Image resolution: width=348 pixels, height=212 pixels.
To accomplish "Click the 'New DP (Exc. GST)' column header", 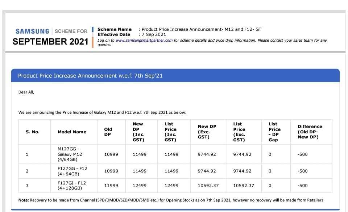I will point(207,132).
